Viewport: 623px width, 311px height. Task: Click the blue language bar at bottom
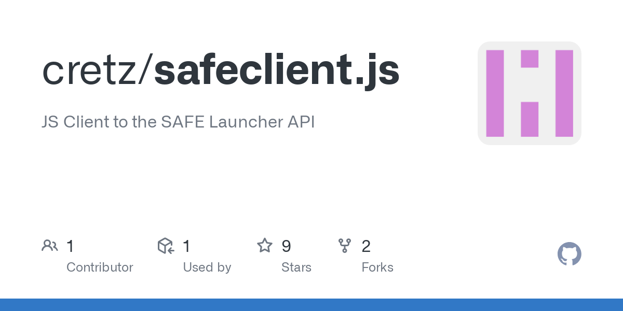[x=311, y=305]
